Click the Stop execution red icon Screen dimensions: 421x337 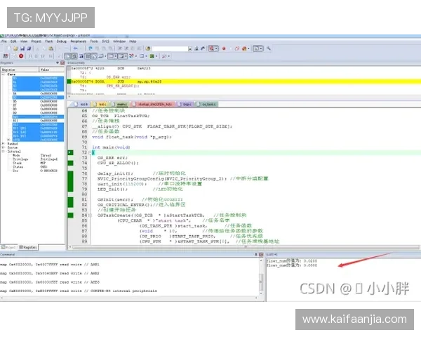coord(21,56)
